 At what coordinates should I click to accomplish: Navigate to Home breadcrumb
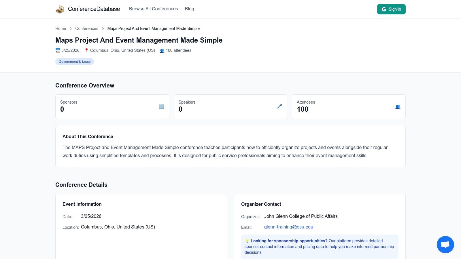tap(61, 28)
